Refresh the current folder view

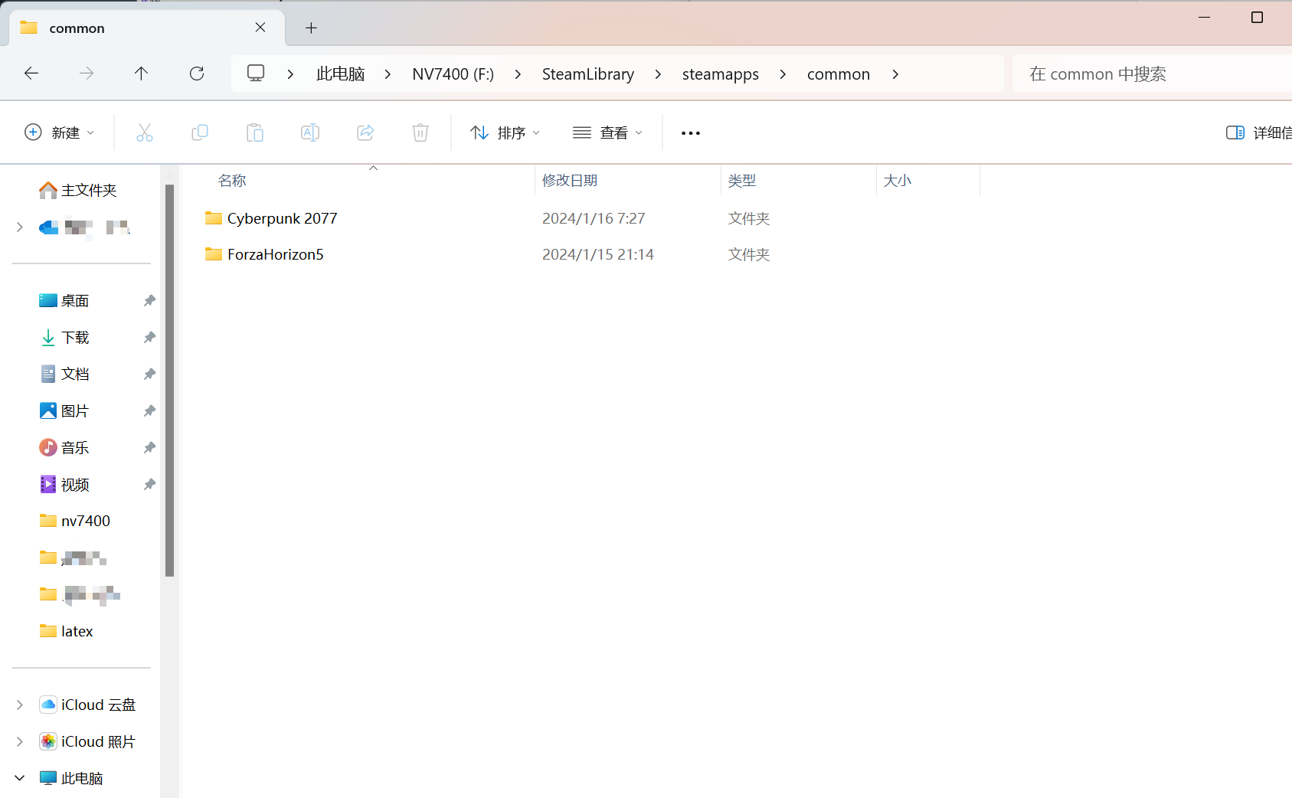(x=197, y=74)
